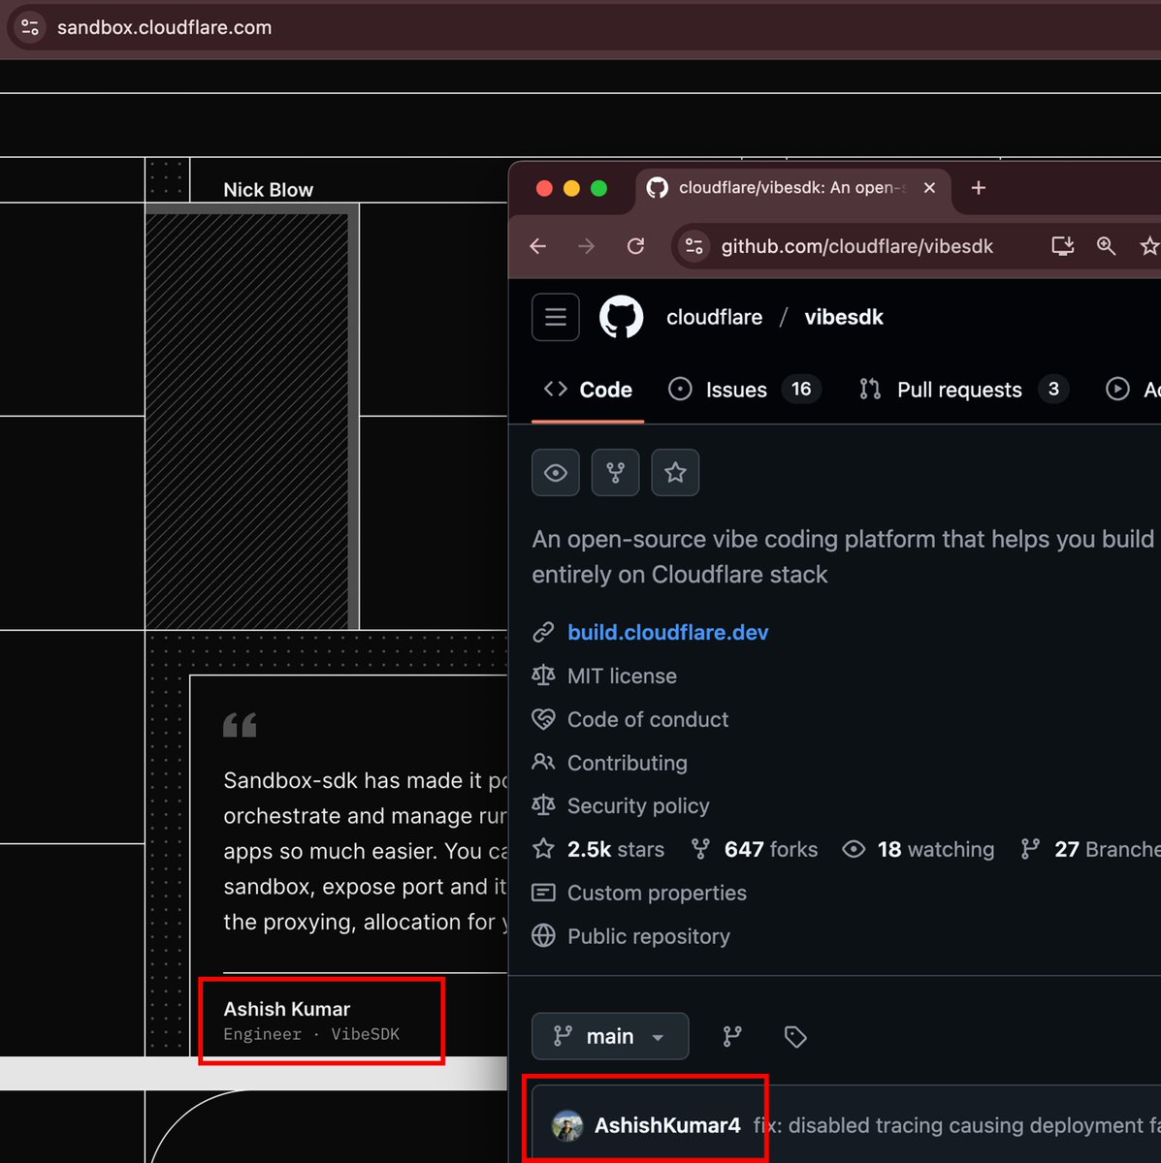
Task: Click the zoom magnifier icon in address bar
Action: point(1106,246)
